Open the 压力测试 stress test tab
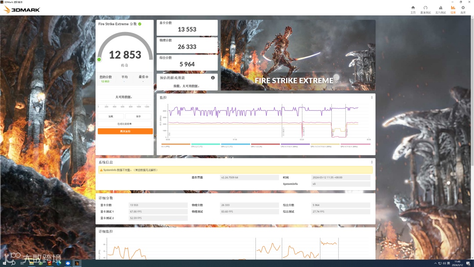 click(441, 10)
